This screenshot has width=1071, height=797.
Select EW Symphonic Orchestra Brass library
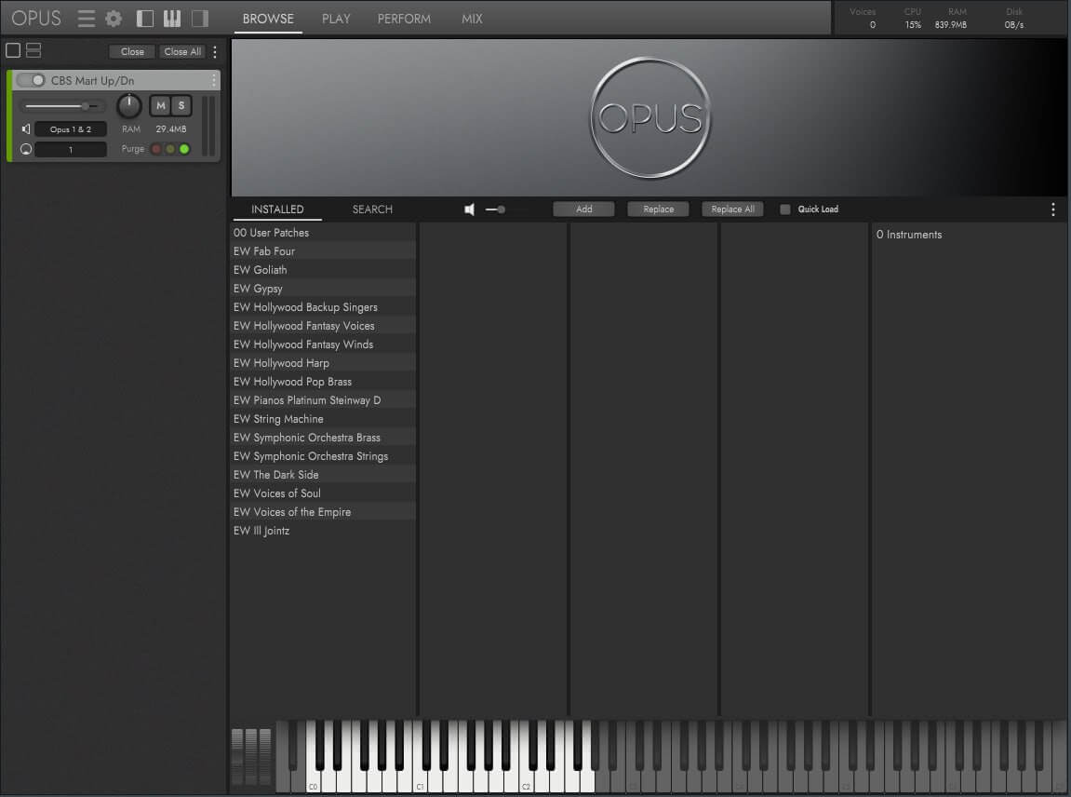pos(325,437)
